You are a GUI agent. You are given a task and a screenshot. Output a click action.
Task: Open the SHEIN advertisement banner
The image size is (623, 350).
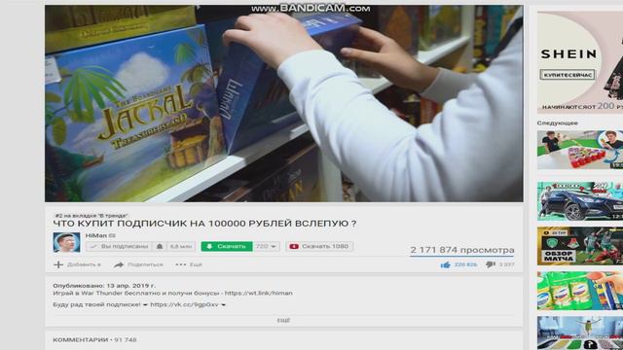coord(580,62)
